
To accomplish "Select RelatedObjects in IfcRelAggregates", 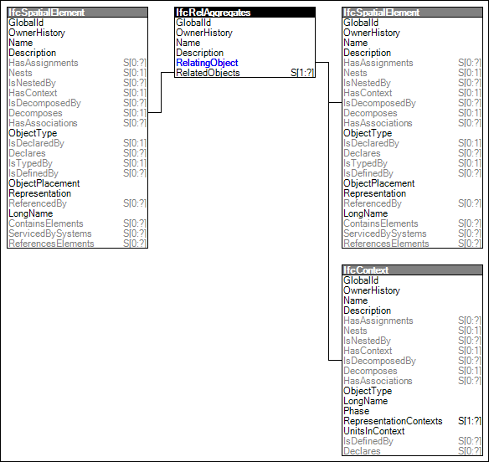I will pyautogui.click(x=244, y=73).
